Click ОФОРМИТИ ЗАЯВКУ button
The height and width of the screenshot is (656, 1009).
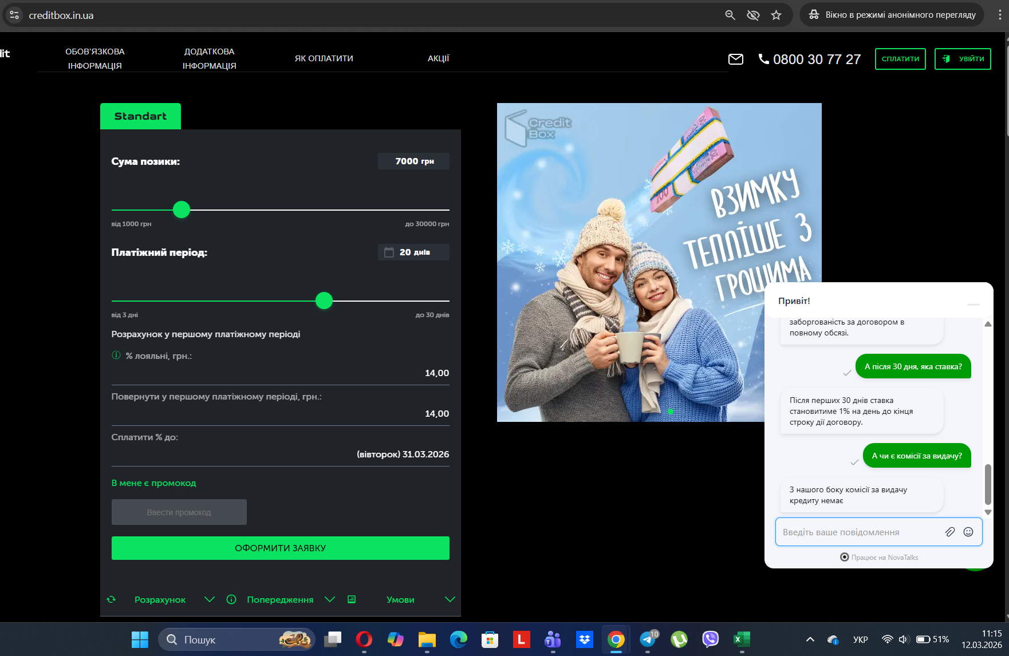(281, 548)
